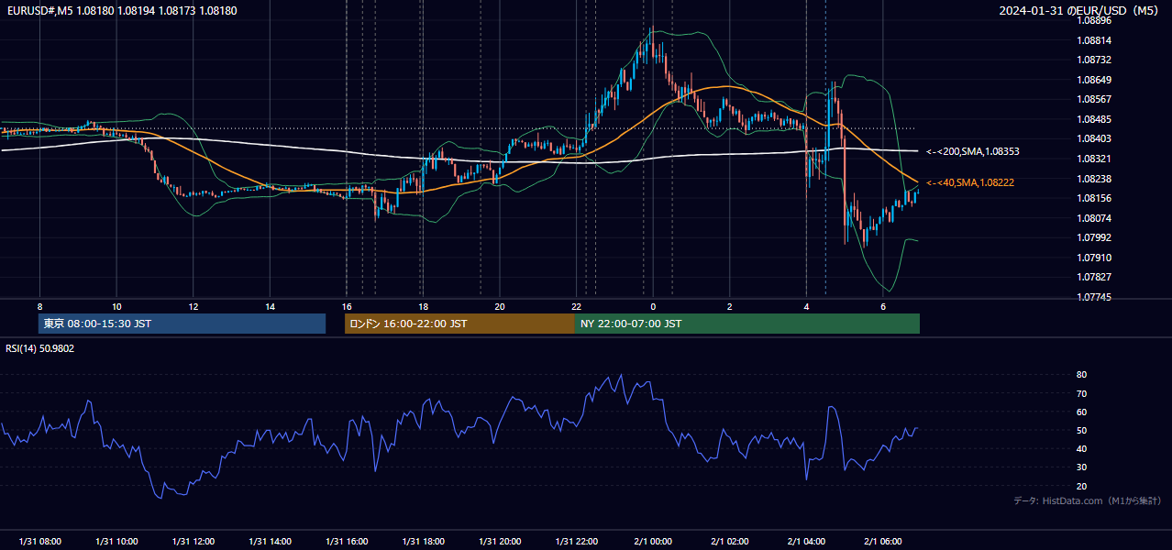
Task: Click hour label 10 under price chart
Action: click(x=116, y=306)
